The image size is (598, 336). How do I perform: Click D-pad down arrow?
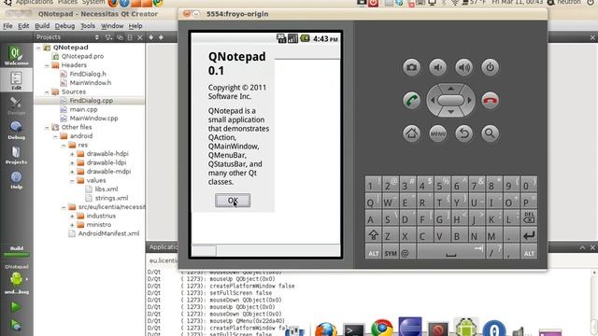pyautogui.click(x=450, y=112)
